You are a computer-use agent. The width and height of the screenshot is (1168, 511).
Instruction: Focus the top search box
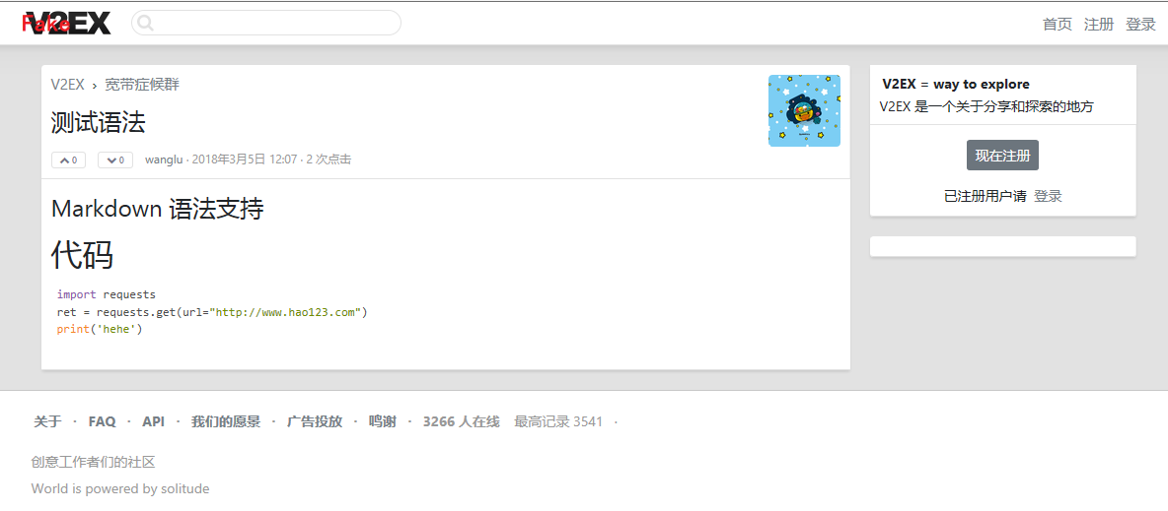pos(266,23)
